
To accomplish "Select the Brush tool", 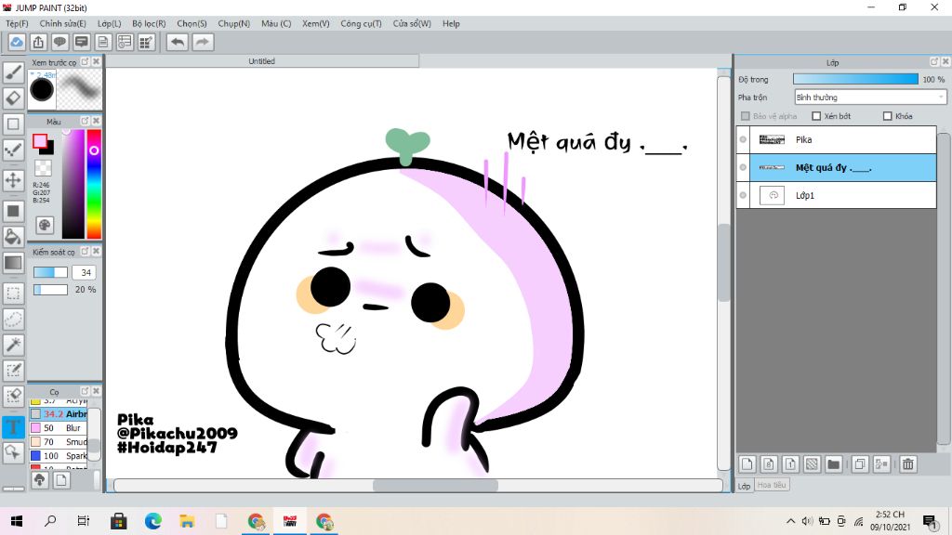I will pos(13,72).
